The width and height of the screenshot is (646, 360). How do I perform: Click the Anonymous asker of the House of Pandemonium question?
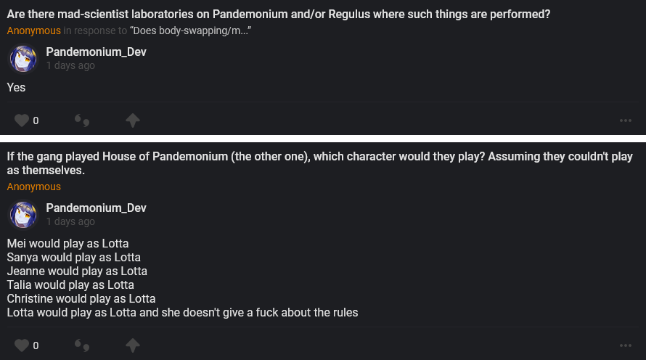point(33,187)
